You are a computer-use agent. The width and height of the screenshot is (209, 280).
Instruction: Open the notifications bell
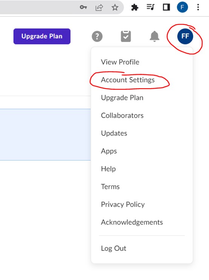point(154,36)
